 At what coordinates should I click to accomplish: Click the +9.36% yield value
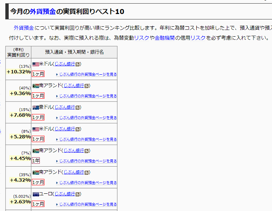20,93
